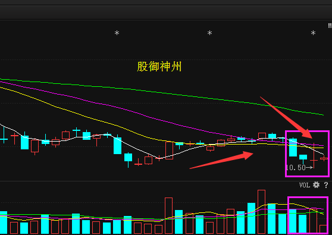Click the tallest hollow red volume bar
Image resolution: width=332 pixels, height=235 pixels.
coord(261,212)
